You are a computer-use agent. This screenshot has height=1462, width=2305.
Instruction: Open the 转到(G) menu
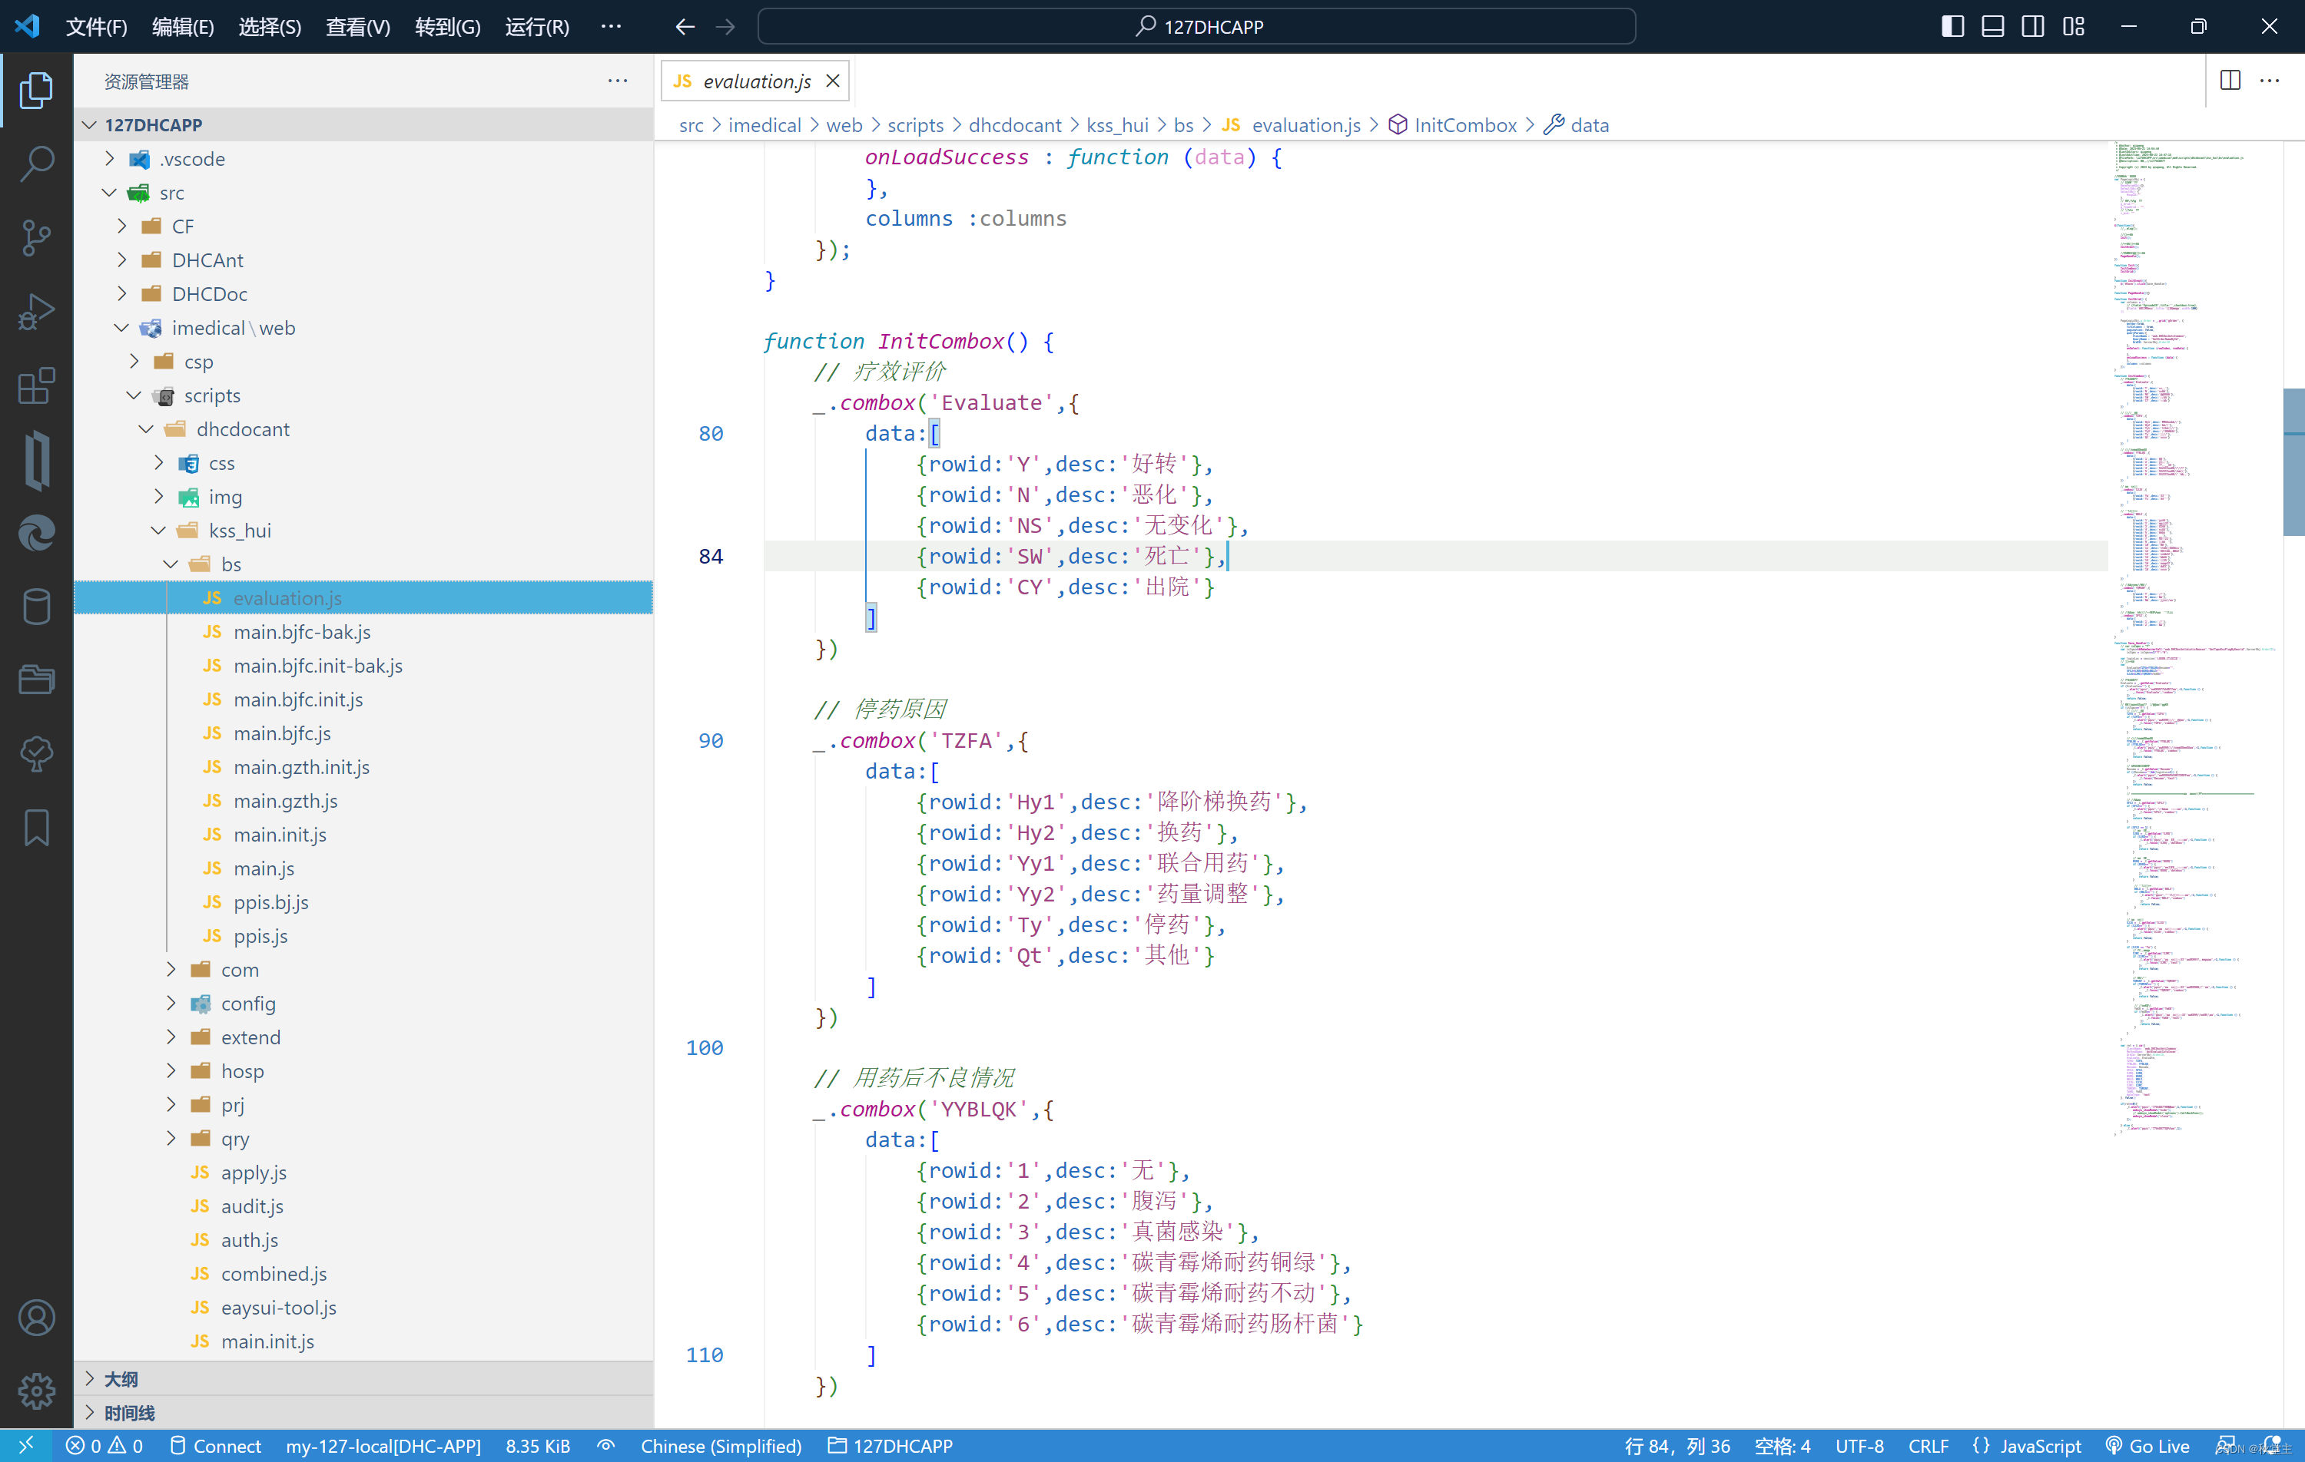tap(448, 27)
